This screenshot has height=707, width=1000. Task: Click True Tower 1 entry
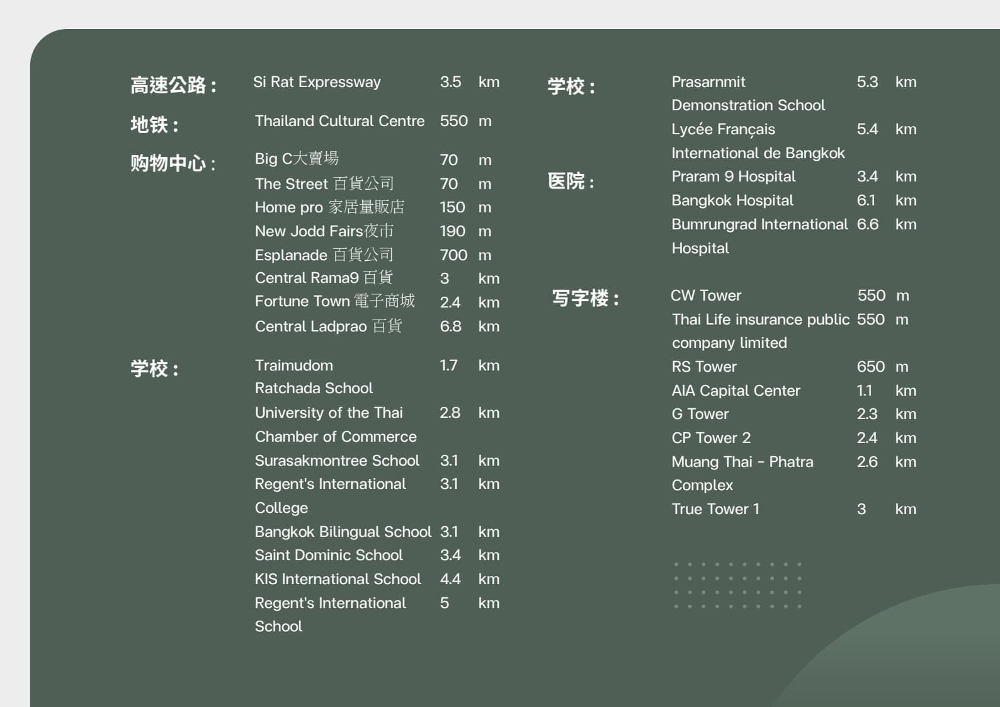pos(715,509)
